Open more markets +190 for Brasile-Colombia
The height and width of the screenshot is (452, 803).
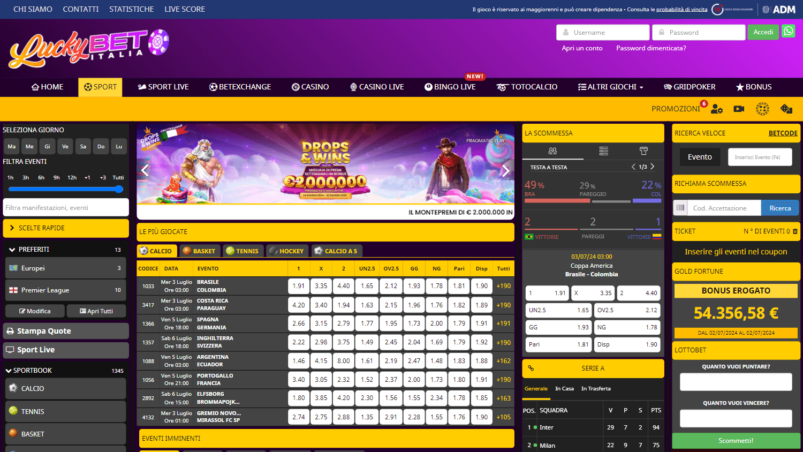[504, 286]
